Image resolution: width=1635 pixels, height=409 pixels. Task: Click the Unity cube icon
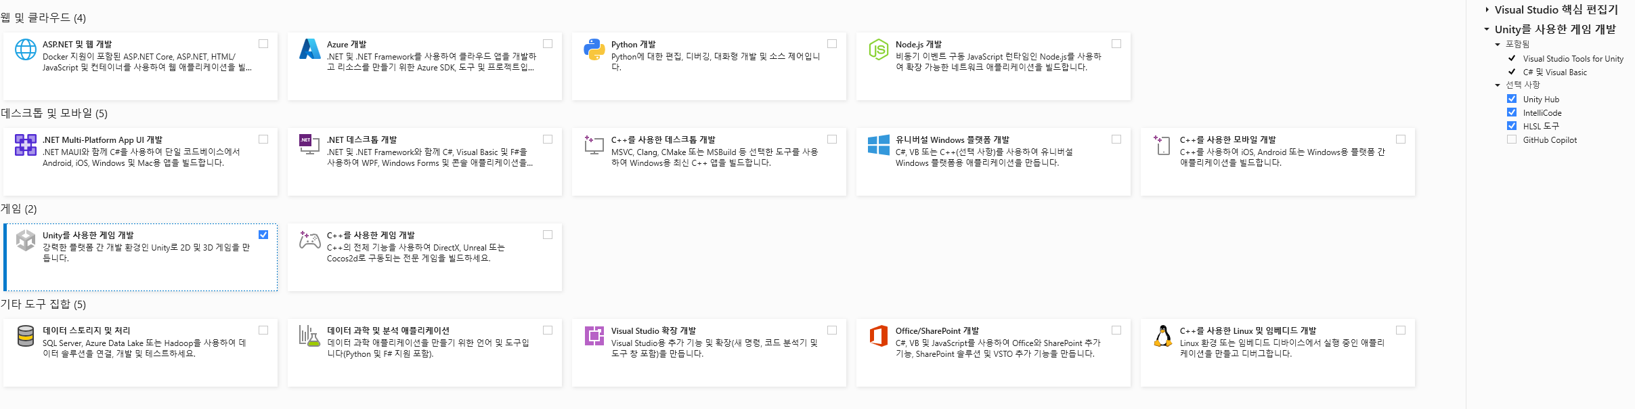[26, 240]
